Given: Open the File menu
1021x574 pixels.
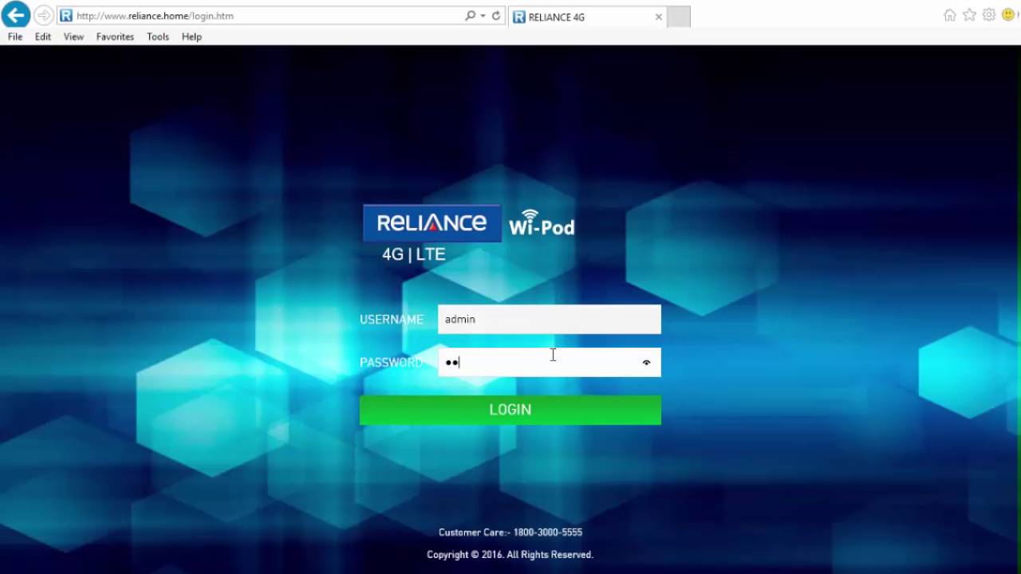Looking at the screenshot, I should tap(15, 37).
